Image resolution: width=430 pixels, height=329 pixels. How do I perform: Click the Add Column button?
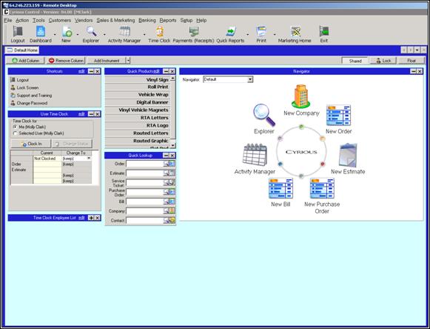[25, 61]
